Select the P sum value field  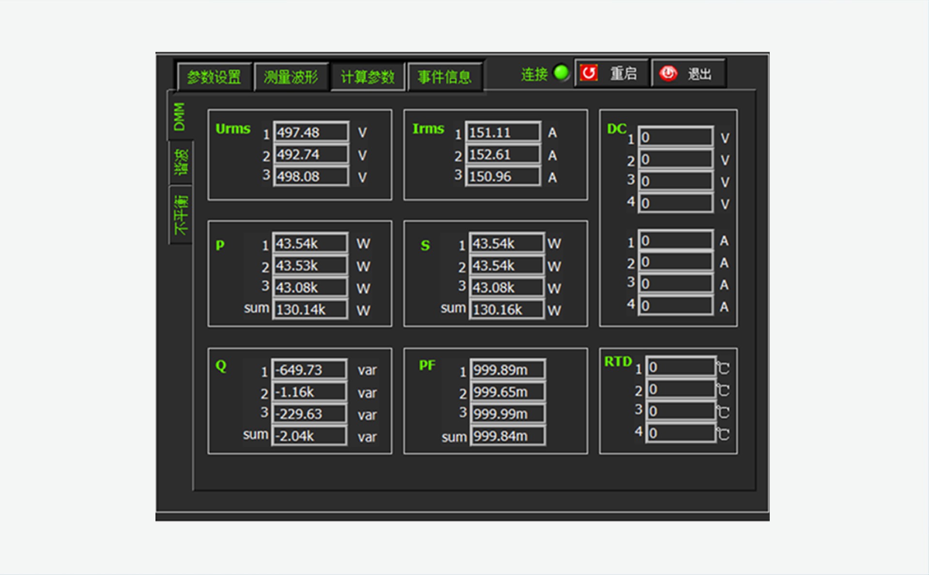tap(310, 310)
